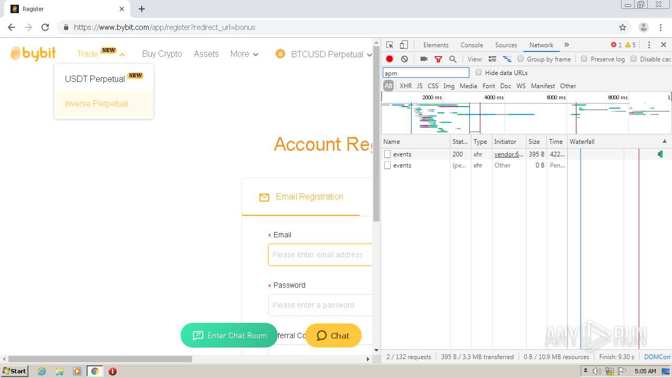This screenshot has height=378, width=672.
Task: Switch to the Elements tab
Action: pyautogui.click(x=436, y=45)
